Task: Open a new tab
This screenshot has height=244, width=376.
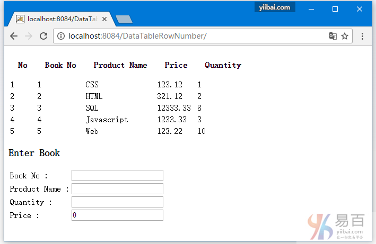Action: click(x=124, y=20)
